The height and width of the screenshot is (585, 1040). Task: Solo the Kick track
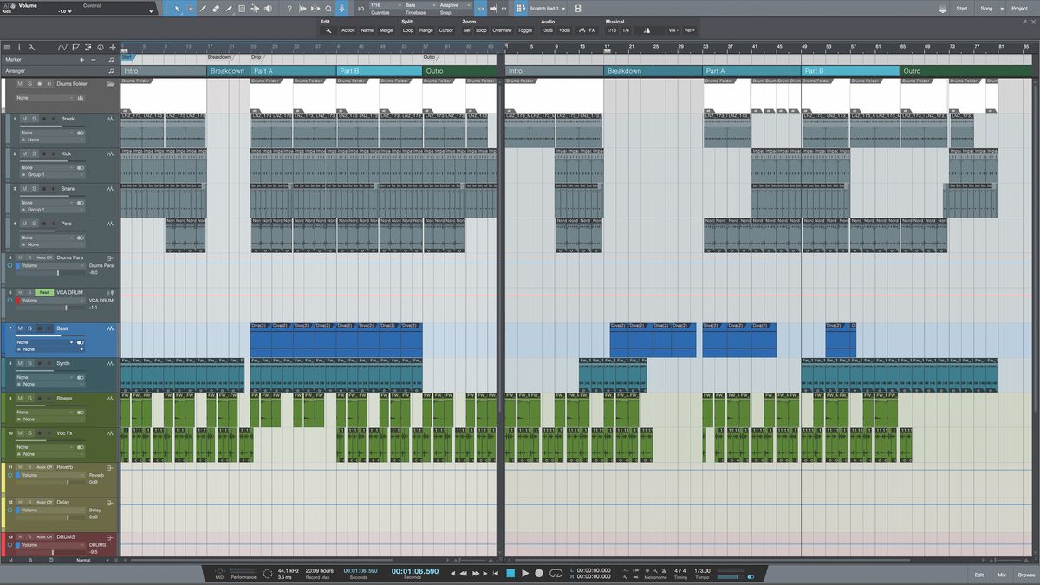[36, 153]
